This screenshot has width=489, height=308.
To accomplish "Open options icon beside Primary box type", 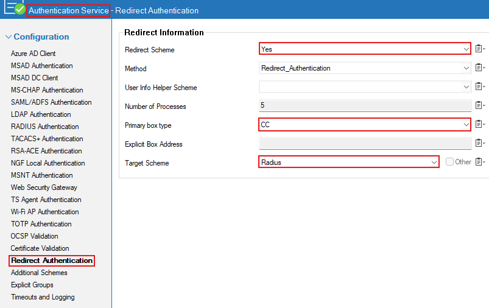I will tap(480, 125).
